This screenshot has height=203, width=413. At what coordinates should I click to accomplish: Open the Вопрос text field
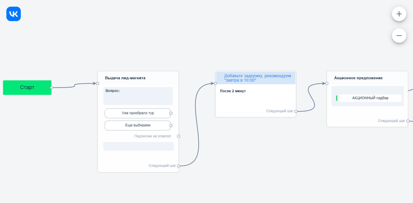(x=138, y=96)
